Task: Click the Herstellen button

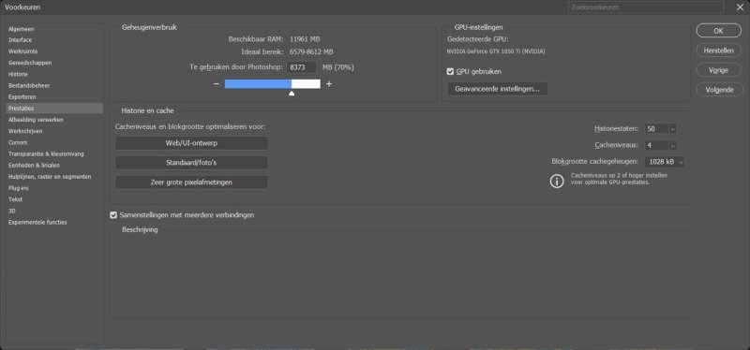Action: 718,51
